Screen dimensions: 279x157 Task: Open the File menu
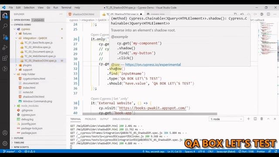(11, 8)
